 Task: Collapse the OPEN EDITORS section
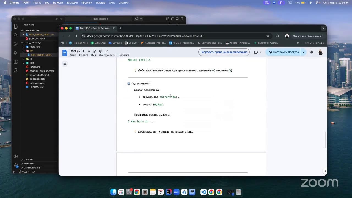point(31,31)
